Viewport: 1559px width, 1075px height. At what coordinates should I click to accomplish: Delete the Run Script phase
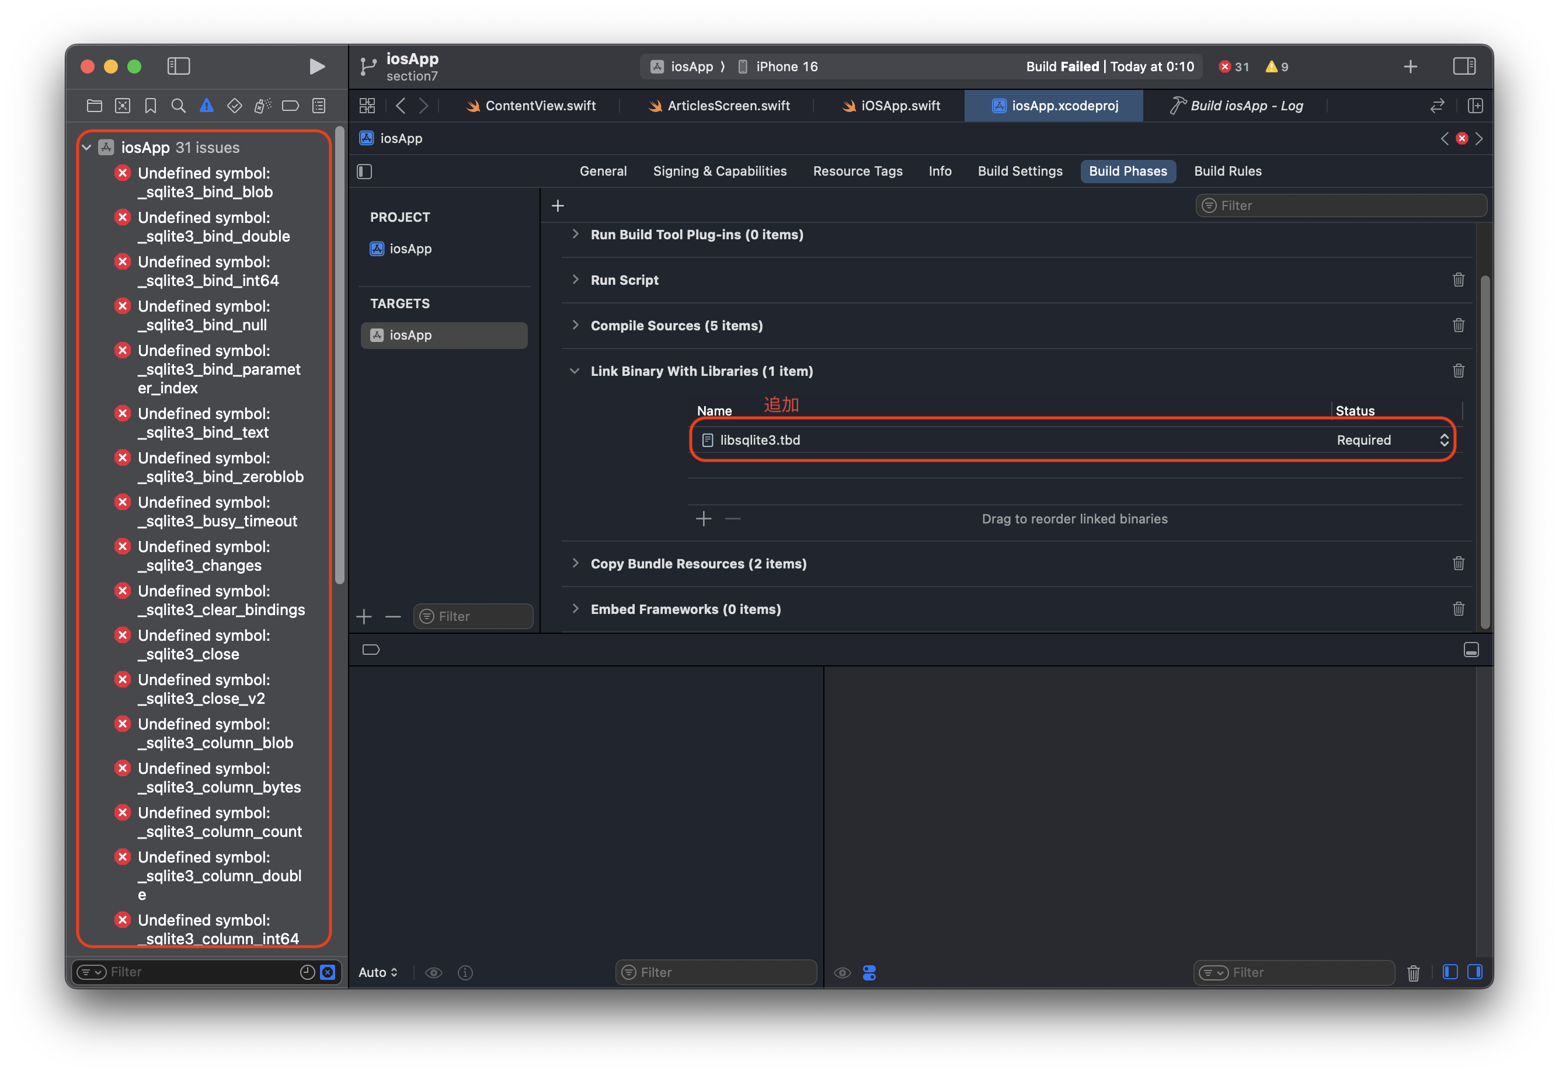point(1459,280)
